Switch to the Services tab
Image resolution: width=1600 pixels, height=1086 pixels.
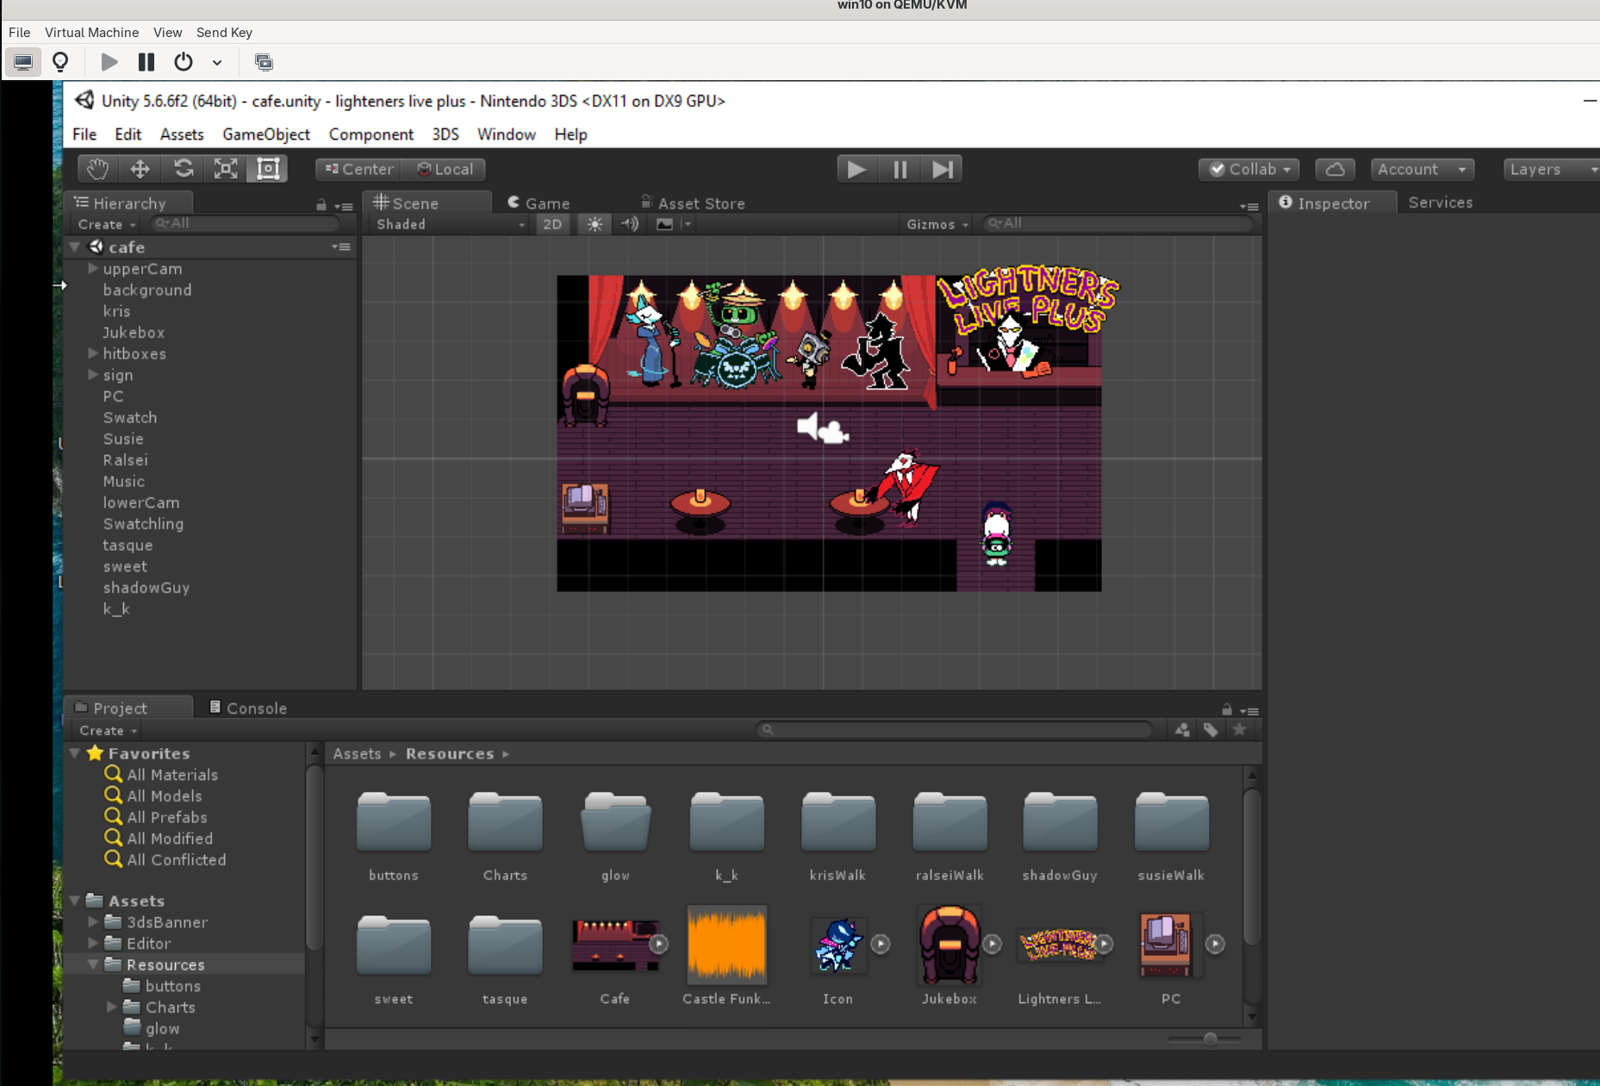click(x=1441, y=203)
